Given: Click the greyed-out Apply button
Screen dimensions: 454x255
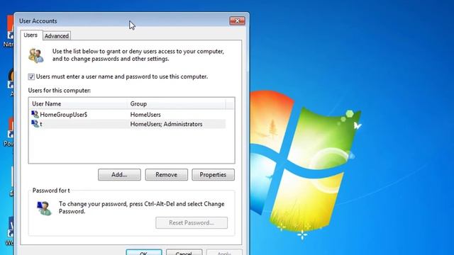Looking at the screenshot, I should tap(224, 252).
